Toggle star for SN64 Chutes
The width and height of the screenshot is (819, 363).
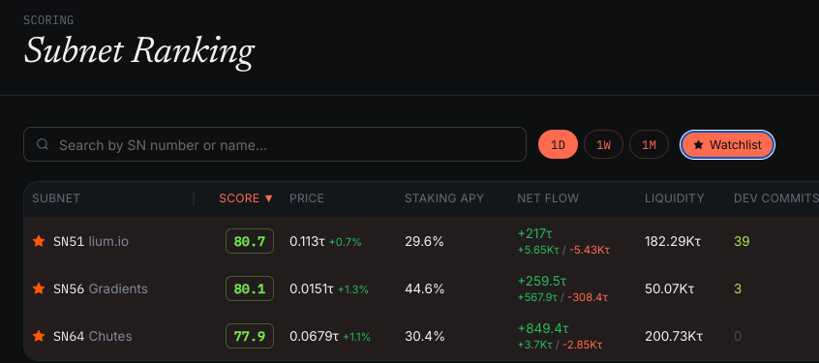point(39,336)
